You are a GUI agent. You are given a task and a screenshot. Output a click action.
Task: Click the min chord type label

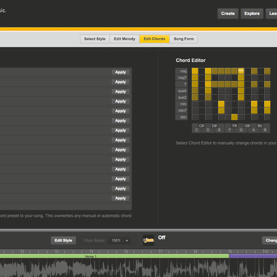(x=182, y=104)
